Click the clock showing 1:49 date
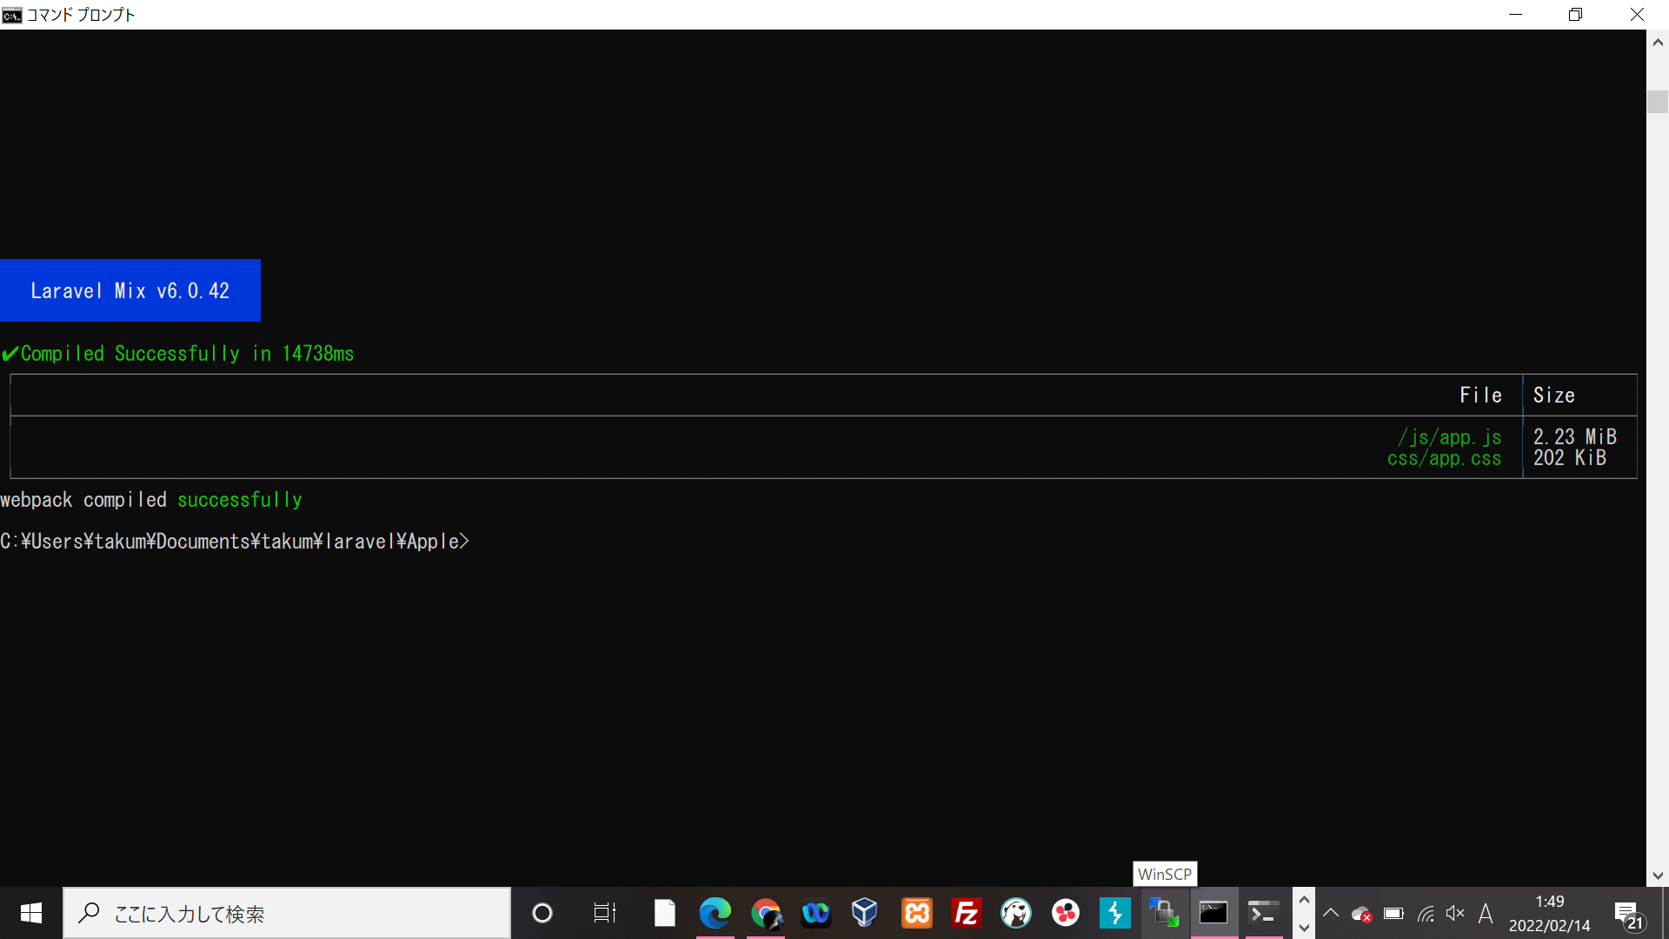The width and height of the screenshot is (1669, 939). [1549, 913]
